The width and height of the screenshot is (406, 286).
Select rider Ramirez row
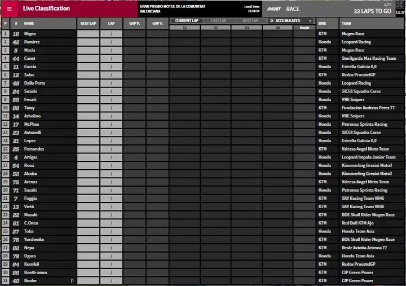coord(203,42)
